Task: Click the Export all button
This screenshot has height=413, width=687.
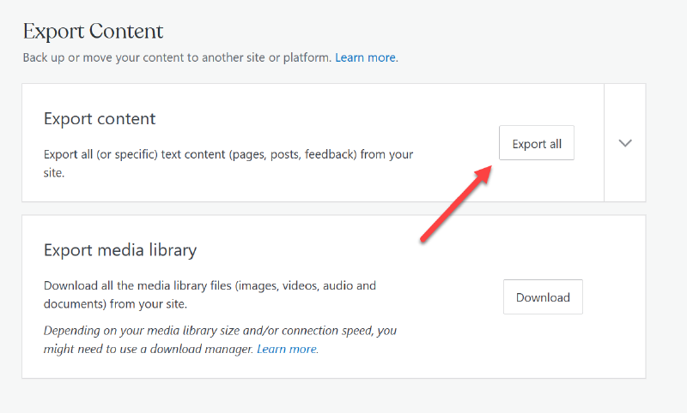Action: 536,143
